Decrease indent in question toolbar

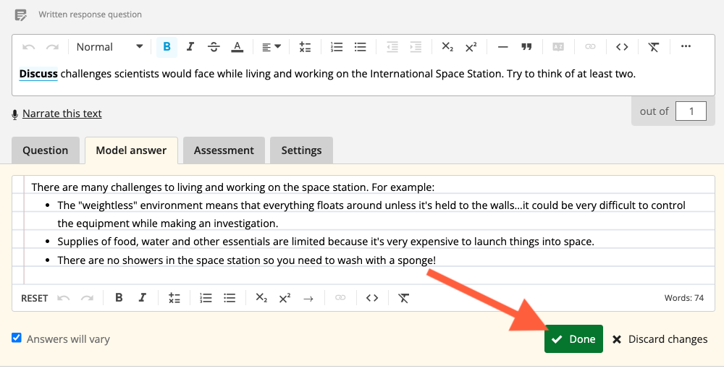tap(392, 47)
